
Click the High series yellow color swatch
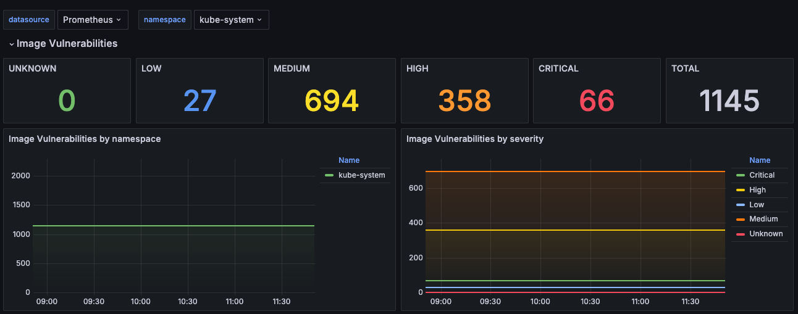pyautogui.click(x=741, y=190)
